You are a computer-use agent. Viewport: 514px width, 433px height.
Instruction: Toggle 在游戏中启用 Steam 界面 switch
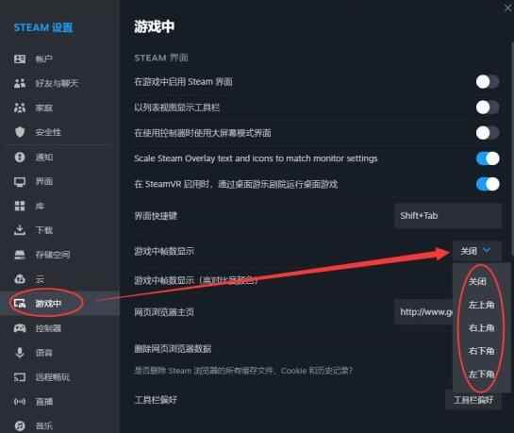click(x=488, y=82)
